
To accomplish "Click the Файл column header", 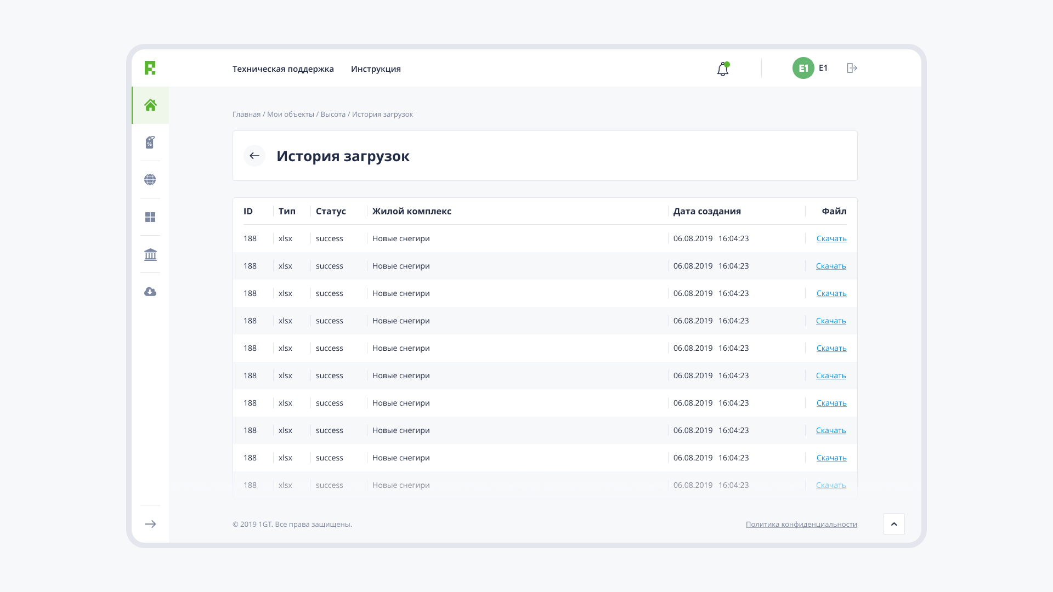I will [834, 211].
